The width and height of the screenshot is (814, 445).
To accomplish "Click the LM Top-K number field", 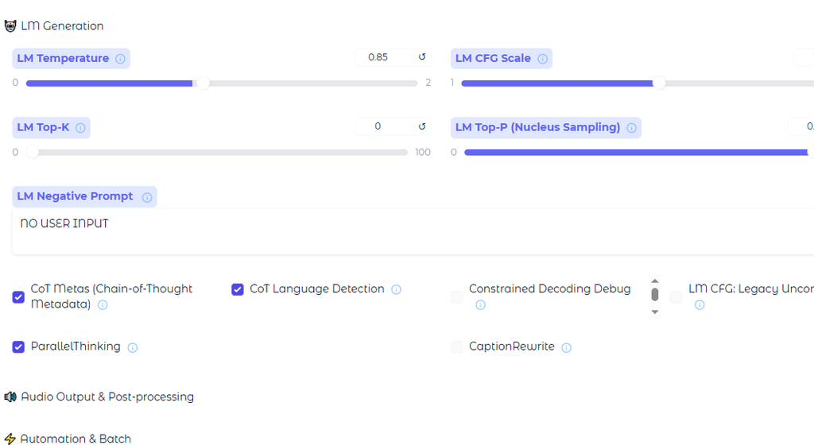I will tap(384, 126).
